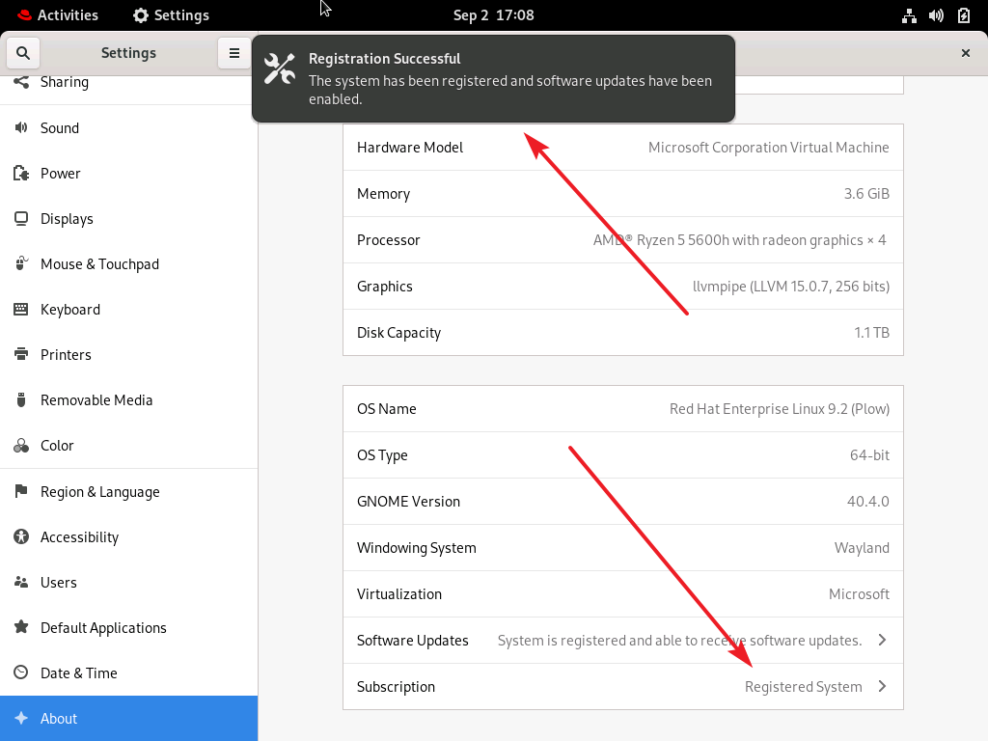Click the OS Type 64-bit value
988x741 pixels.
[869, 455]
